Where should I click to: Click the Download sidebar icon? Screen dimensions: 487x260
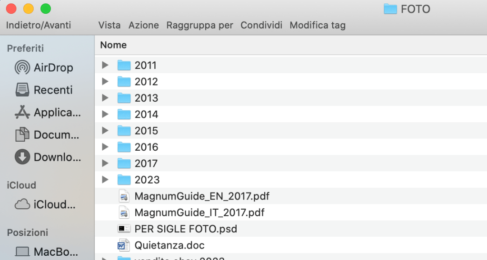pyautogui.click(x=22, y=157)
